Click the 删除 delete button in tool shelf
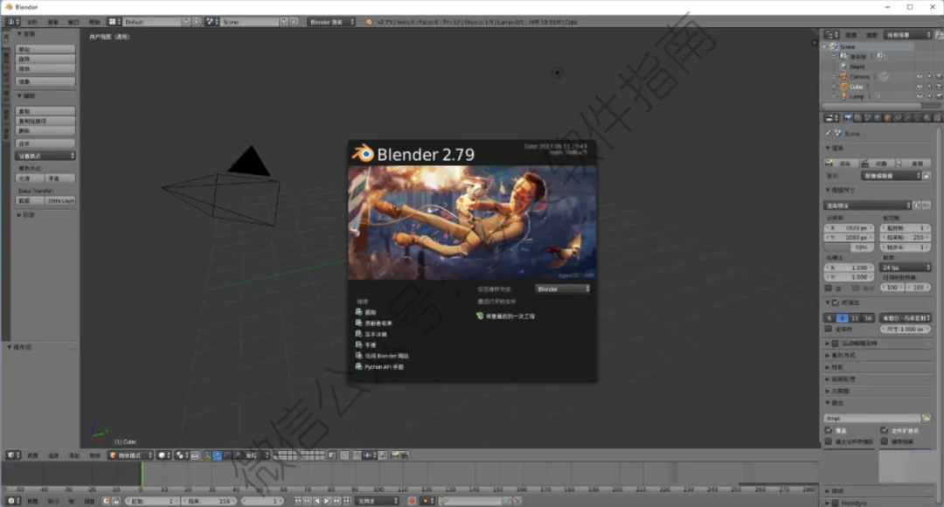 coord(45,130)
